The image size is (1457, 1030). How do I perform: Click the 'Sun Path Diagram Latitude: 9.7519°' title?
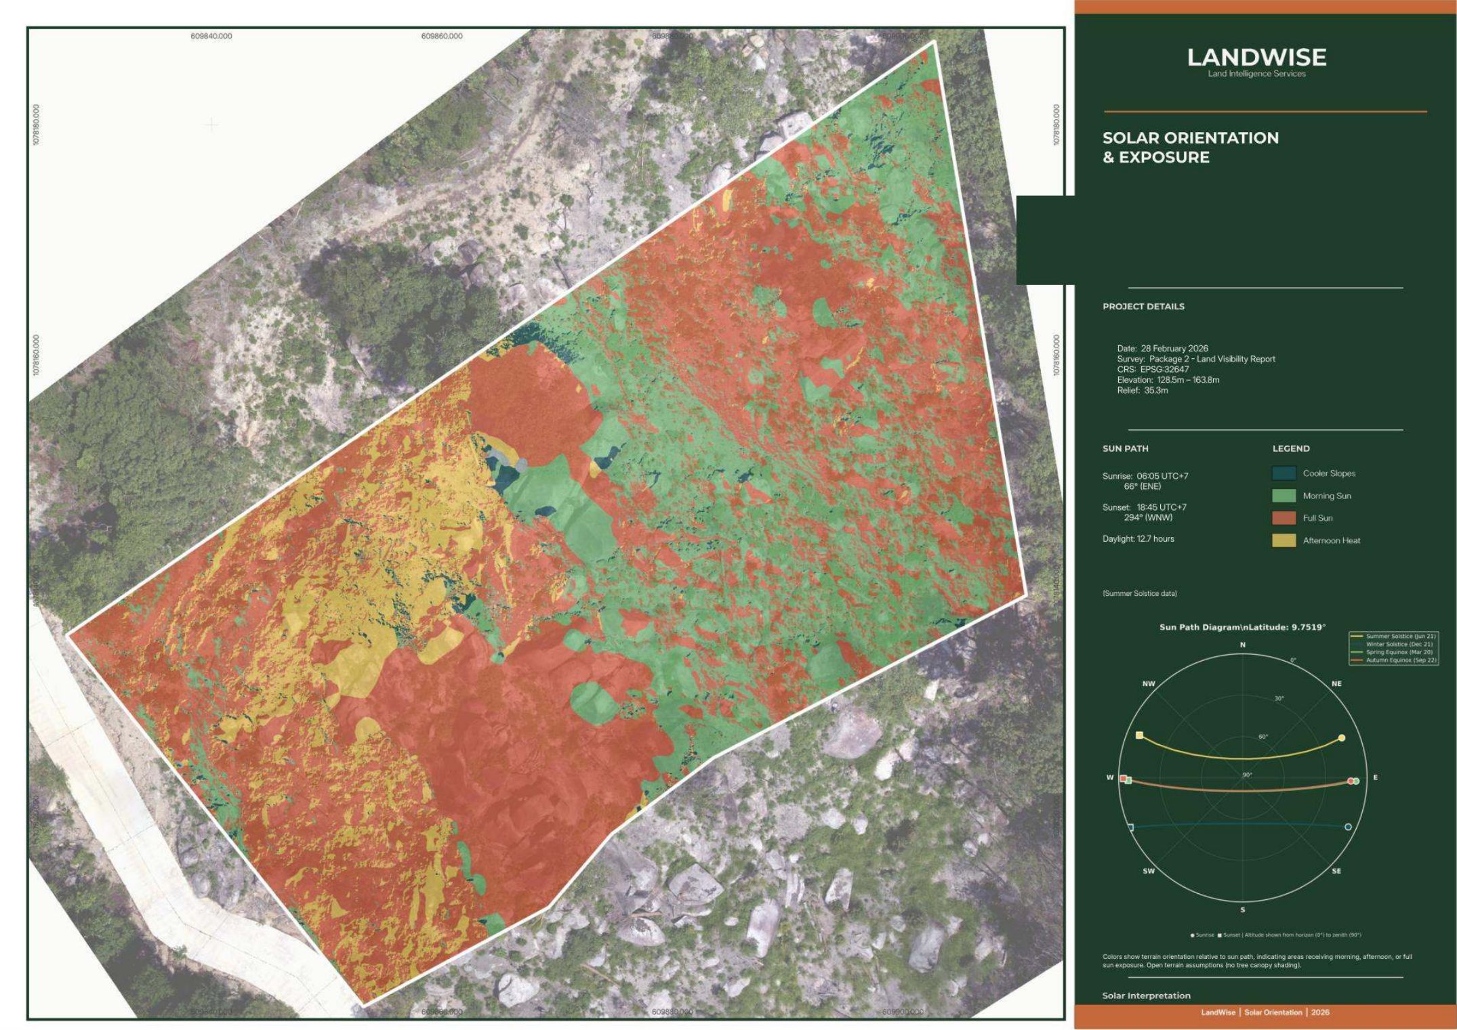1242,627
